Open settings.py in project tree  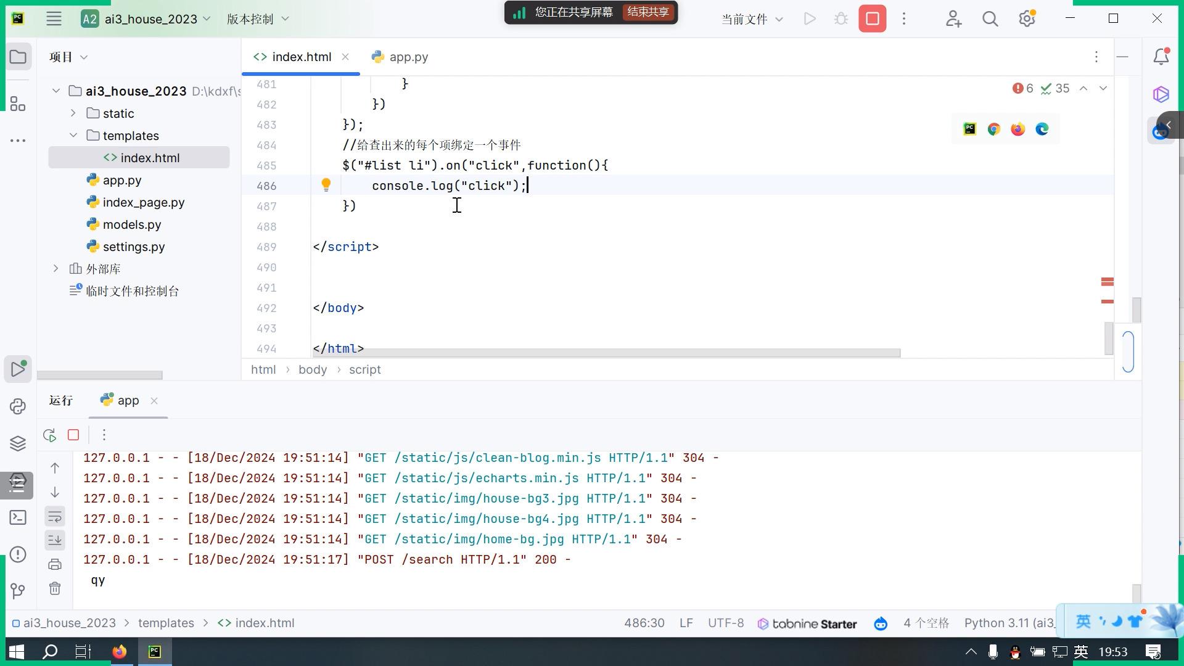click(x=125, y=247)
